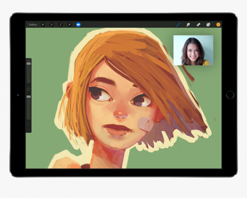Viewport: 247px width, 198px height.
Task: Tap the blue video camera icon
Action: (x=78, y=25)
